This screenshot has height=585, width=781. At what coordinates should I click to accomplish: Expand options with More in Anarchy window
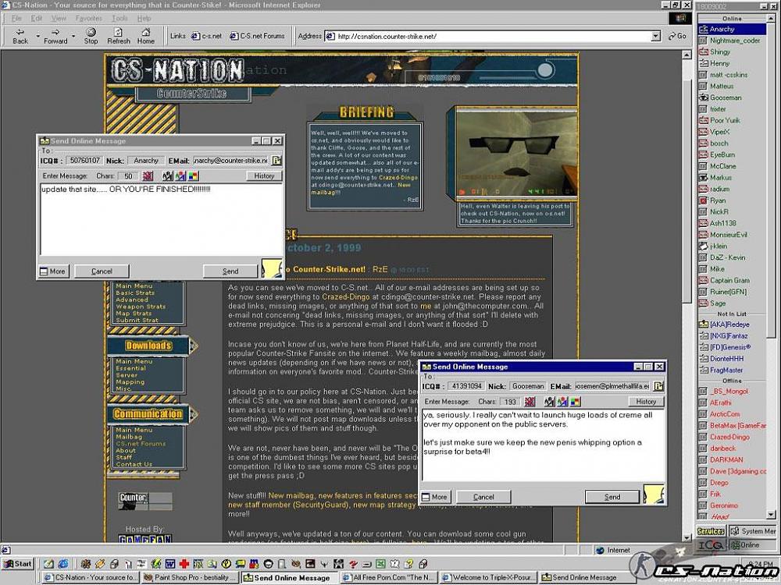click(53, 271)
